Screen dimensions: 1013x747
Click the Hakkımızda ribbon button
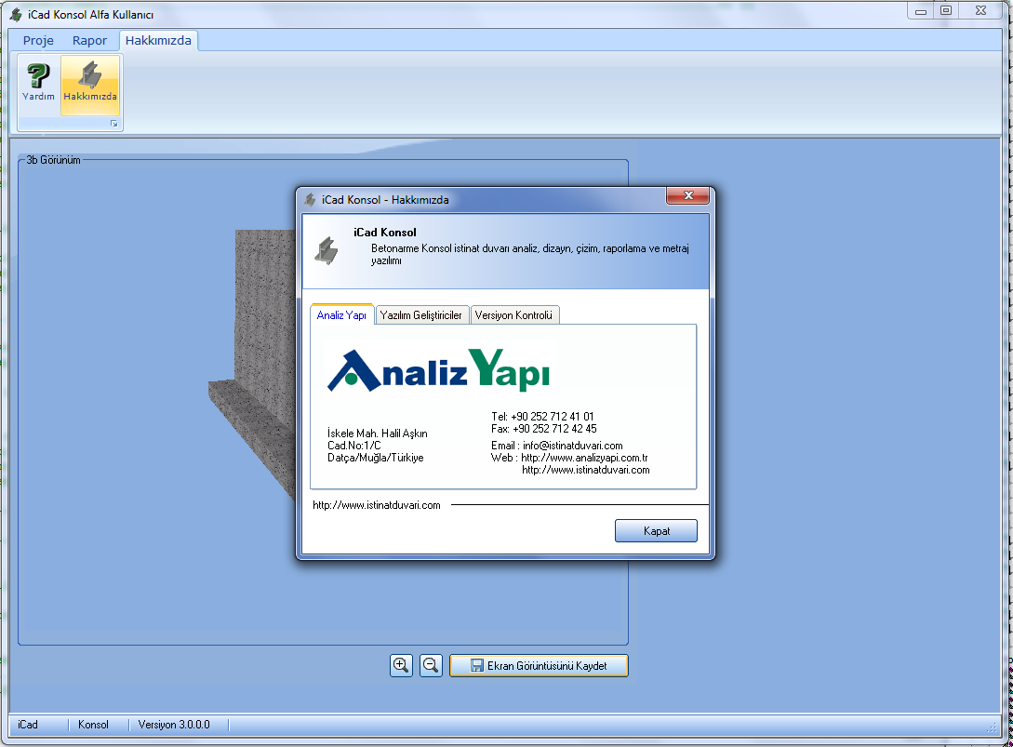(90, 85)
